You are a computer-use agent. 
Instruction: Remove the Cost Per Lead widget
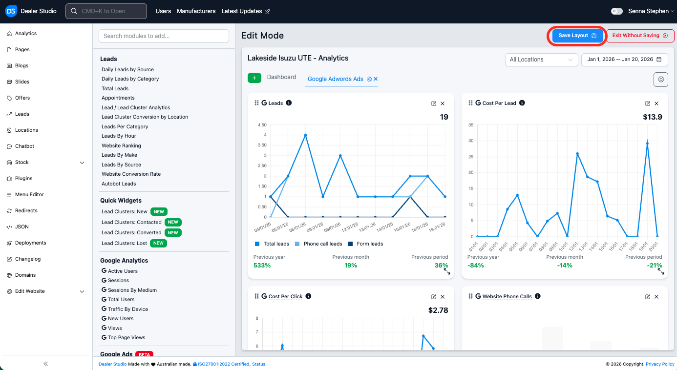(656, 103)
